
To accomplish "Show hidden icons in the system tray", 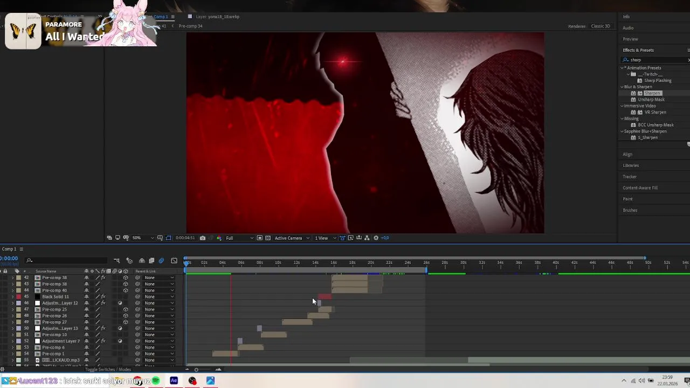I will (x=624, y=382).
